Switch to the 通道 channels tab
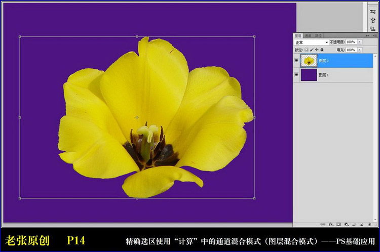This screenshot has height=252, width=380. tap(308, 36)
